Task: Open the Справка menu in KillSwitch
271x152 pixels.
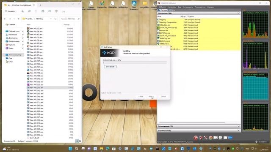Action: [210, 7]
